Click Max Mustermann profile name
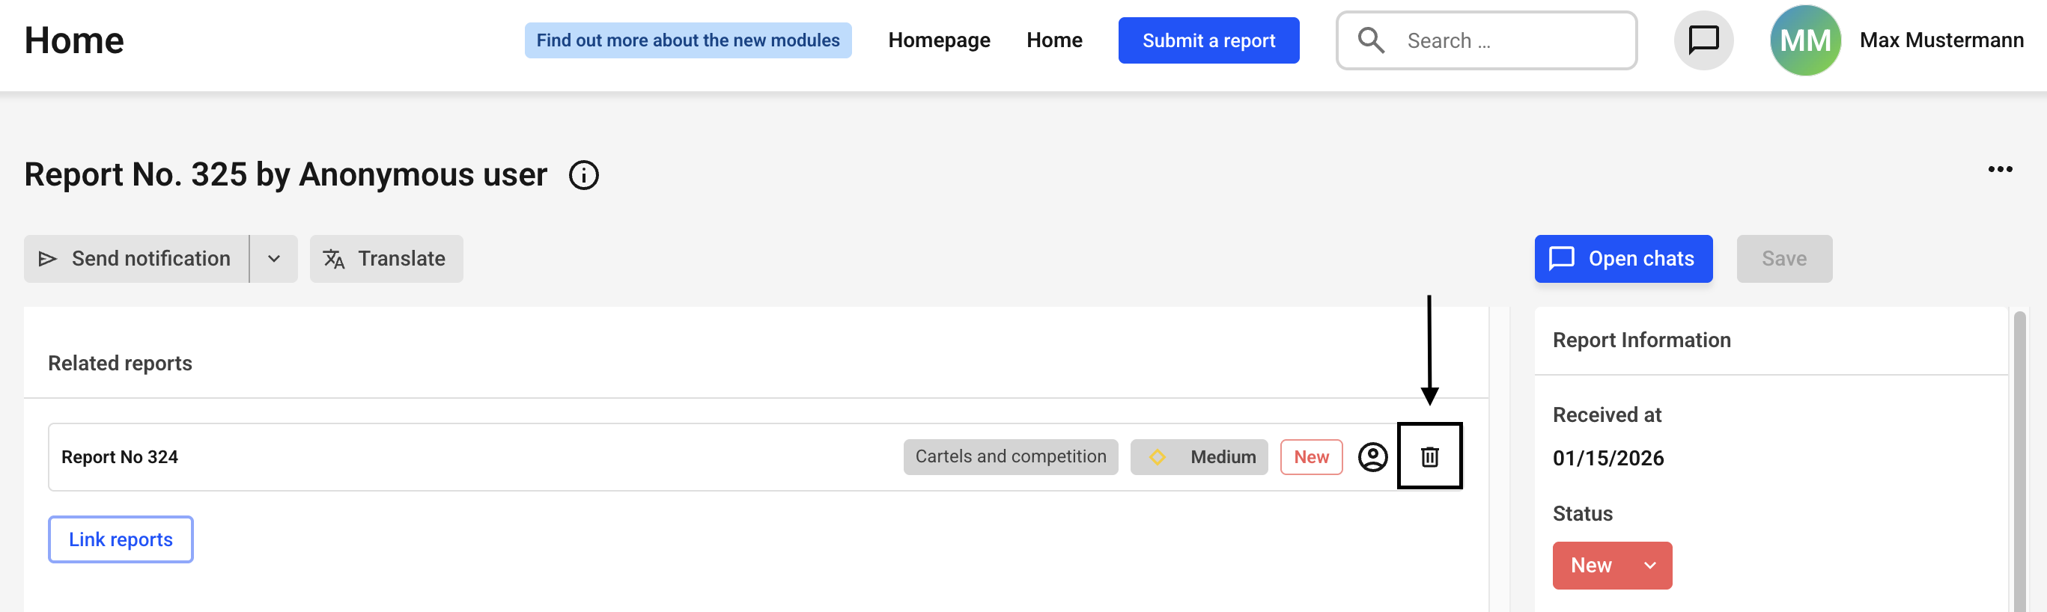Image resolution: width=2047 pixels, height=612 pixels. [x=1941, y=40]
